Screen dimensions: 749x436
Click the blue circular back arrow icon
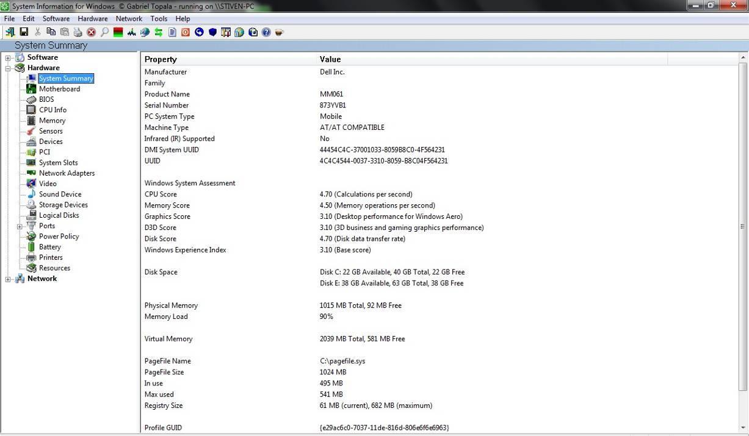199,32
